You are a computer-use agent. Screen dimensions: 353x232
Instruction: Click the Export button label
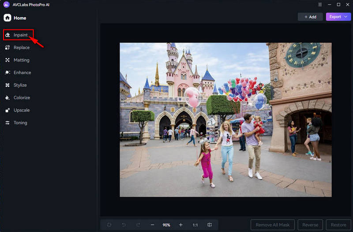pyautogui.click(x=335, y=17)
